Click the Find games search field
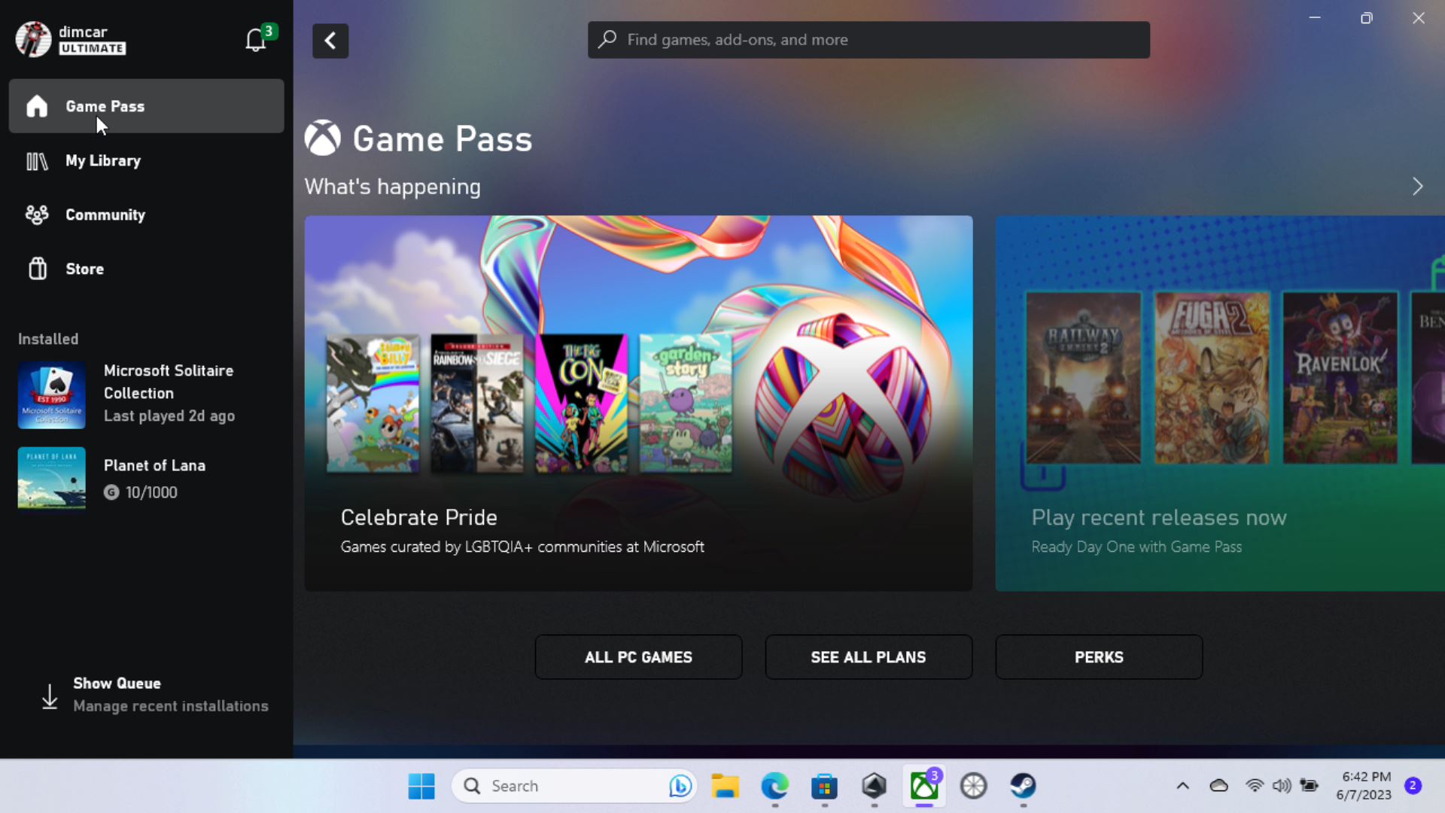This screenshot has width=1445, height=813. [x=869, y=40]
